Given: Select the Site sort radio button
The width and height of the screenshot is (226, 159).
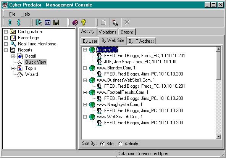Looking at the screenshot, I should point(102,144).
